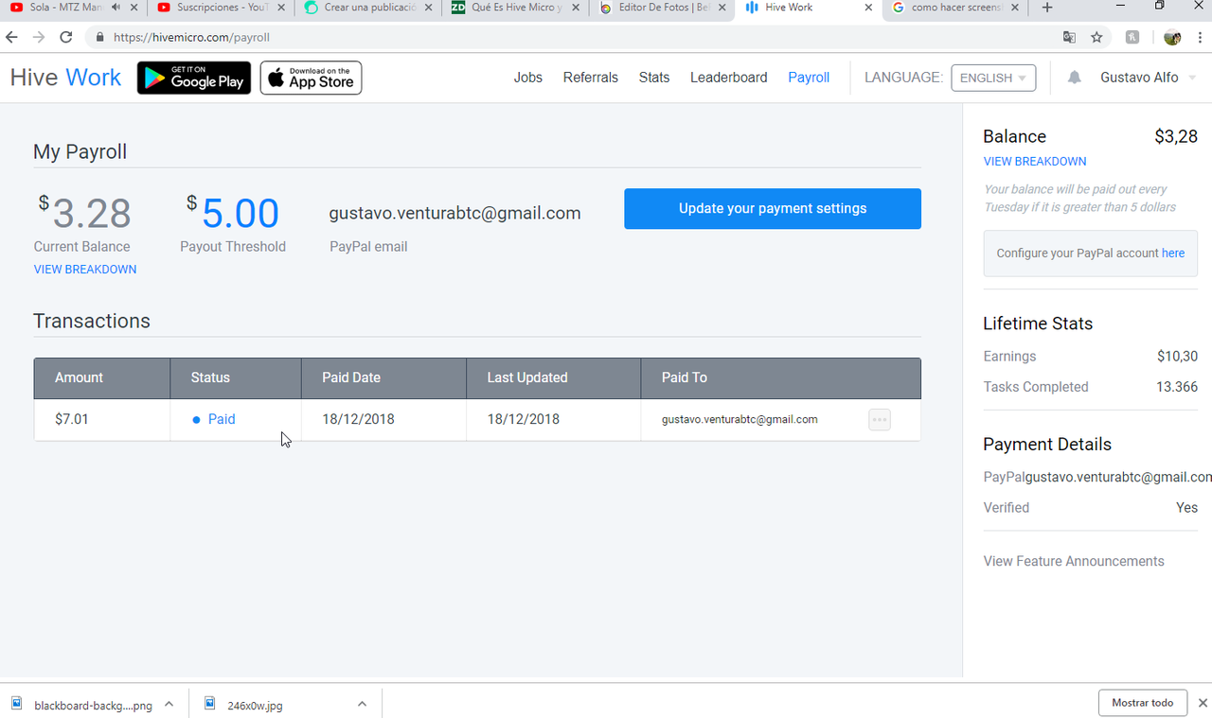Click the address bar URL field
Image resolution: width=1212 pixels, height=718 pixels.
click(568, 38)
